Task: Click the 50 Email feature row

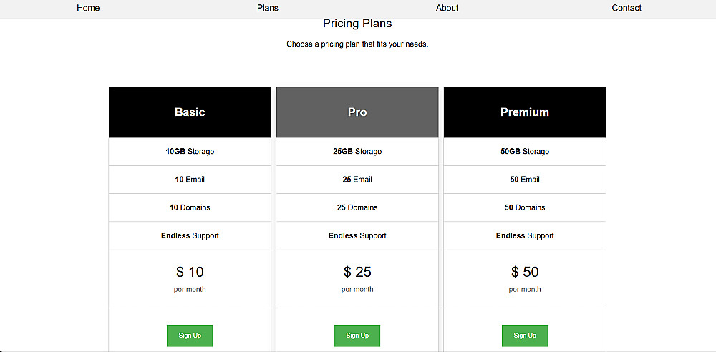Action: pyautogui.click(x=525, y=180)
